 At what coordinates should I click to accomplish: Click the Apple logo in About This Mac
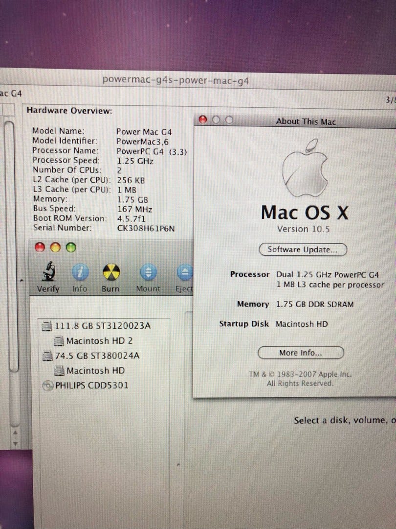[x=306, y=168]
